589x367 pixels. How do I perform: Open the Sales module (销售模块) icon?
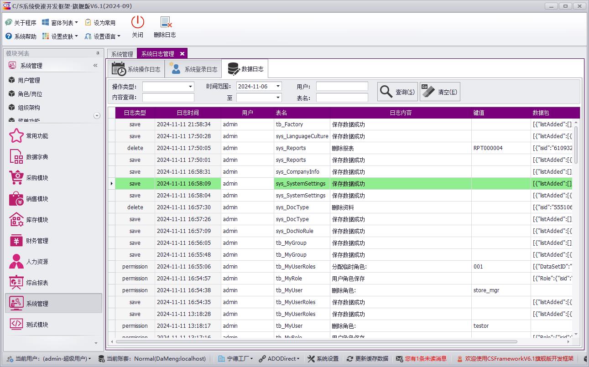(x=16, y=199)
